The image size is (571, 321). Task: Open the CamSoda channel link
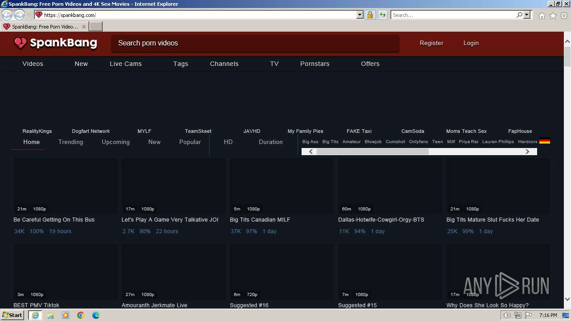coord(413,131)
